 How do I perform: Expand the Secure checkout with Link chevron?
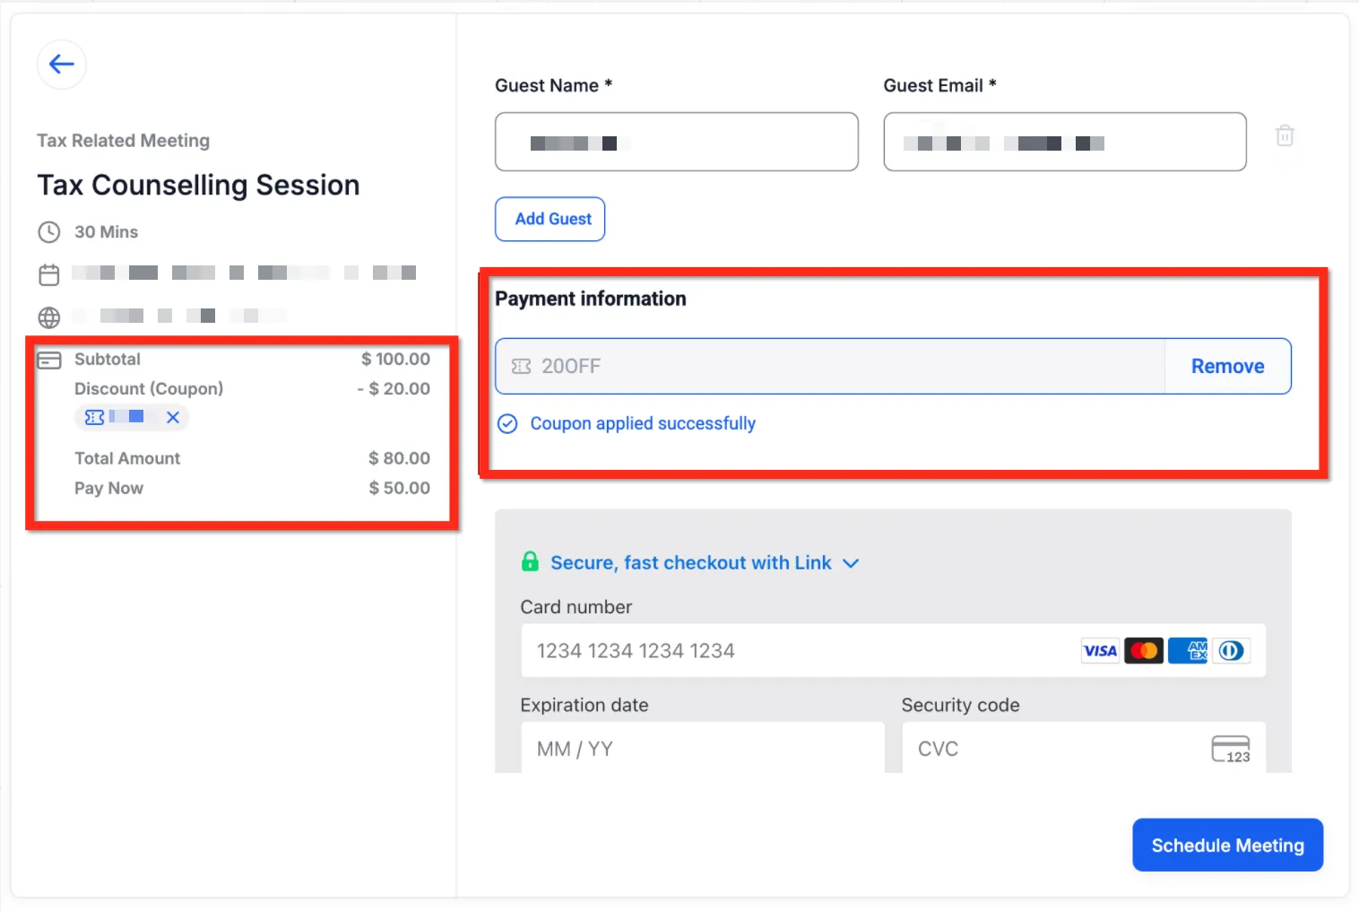pyautogui.click(x=851, y=563)
